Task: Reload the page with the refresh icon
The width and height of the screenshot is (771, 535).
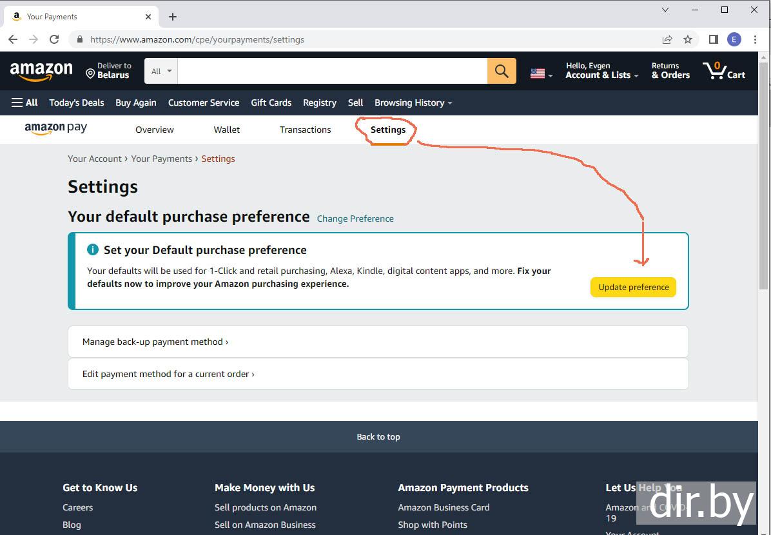Action: 55,39
